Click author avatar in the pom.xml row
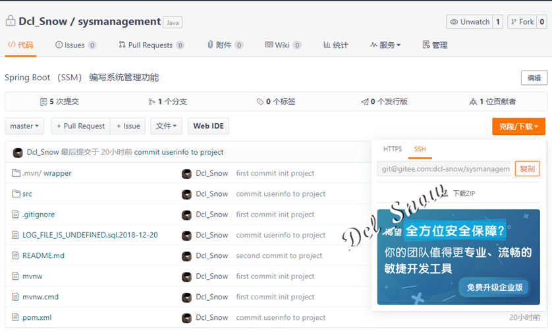Screen dimensions: 552x333 (186, 319)
